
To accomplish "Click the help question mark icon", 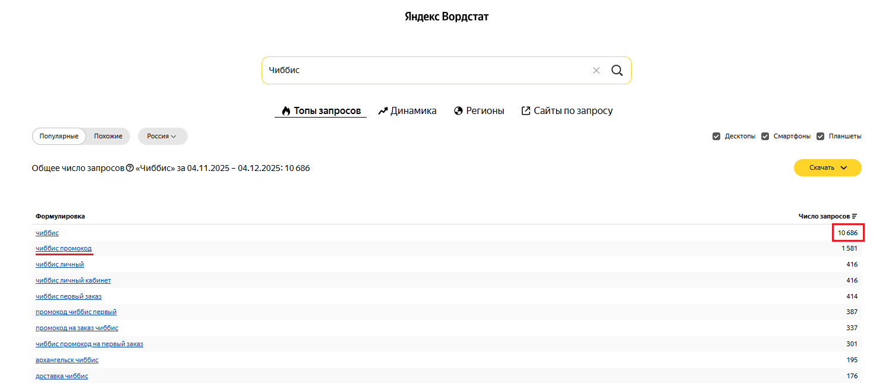I will [x=130, y=168].
